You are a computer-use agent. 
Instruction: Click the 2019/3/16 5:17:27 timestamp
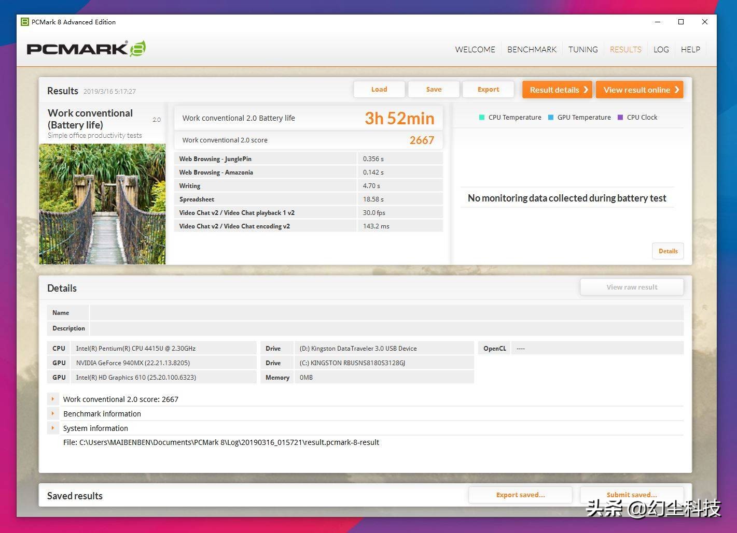tap(109, 91)
